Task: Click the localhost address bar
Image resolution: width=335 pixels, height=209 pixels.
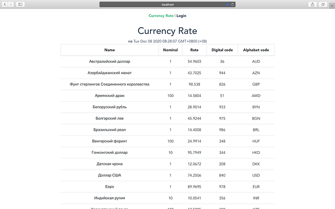Action: 167,4
